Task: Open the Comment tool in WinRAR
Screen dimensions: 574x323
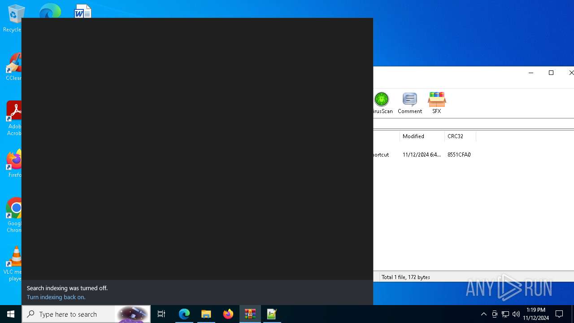Action: (x=410, y=103)
